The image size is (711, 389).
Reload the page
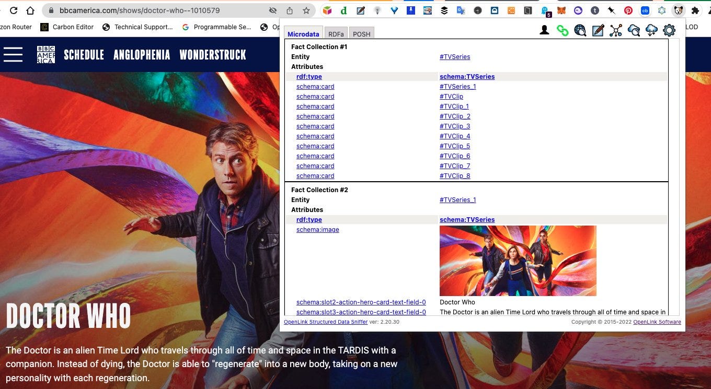click(x=14, y=10)
